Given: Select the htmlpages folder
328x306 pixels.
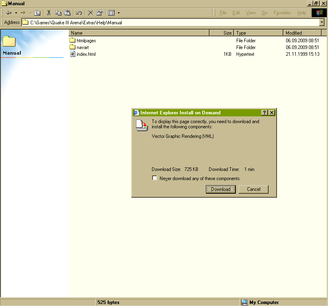Looking at the screenshot, I should pos(86,41).
